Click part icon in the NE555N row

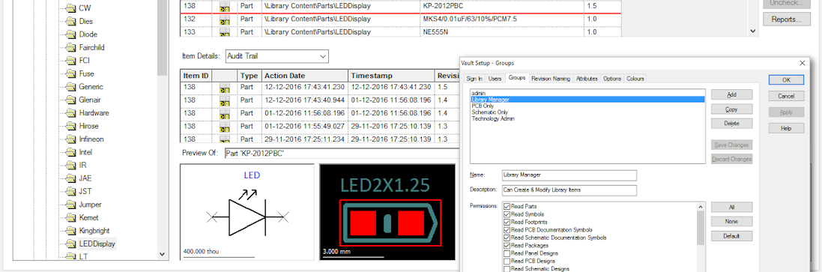(224, 32)
